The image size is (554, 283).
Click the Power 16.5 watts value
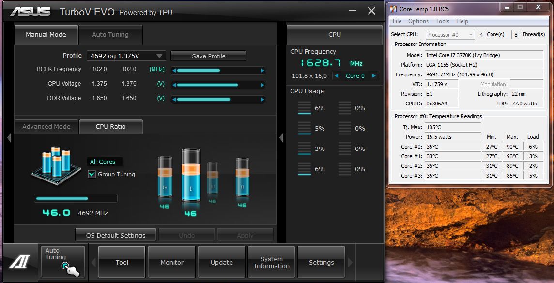(453, 137)
